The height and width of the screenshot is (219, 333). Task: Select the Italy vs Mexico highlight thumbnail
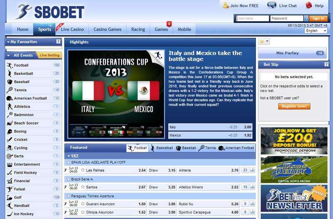point(116,131)
